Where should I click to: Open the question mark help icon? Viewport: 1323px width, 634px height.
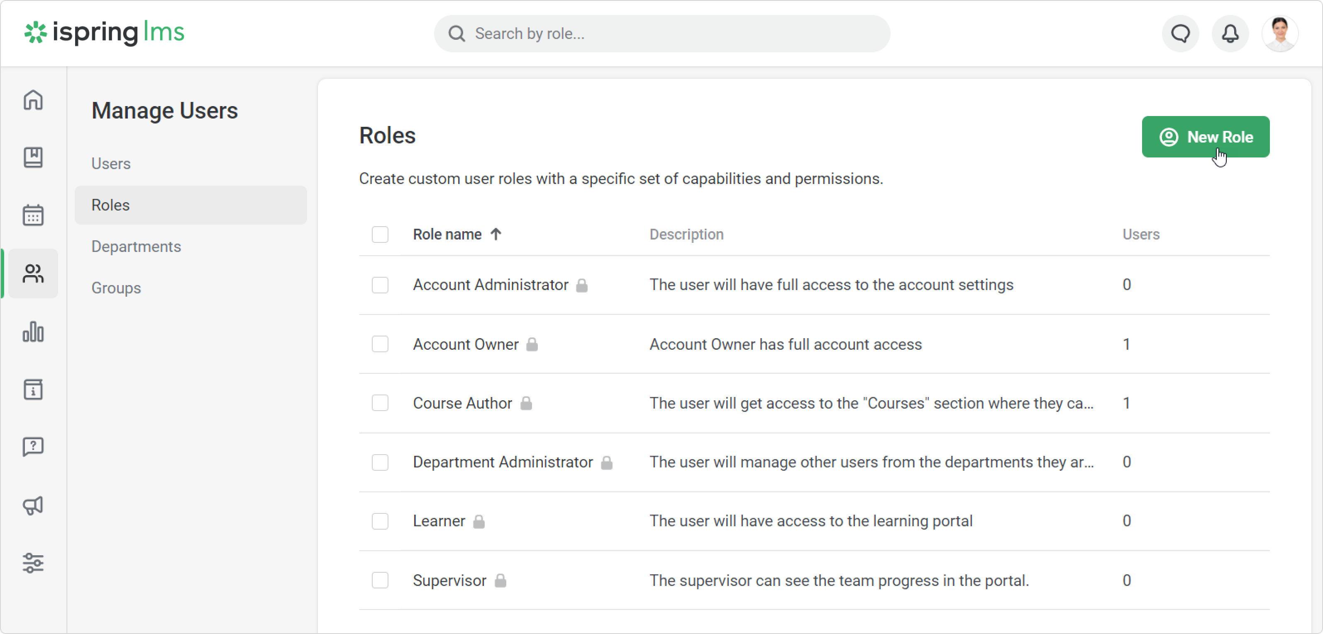tap(33, 447)
